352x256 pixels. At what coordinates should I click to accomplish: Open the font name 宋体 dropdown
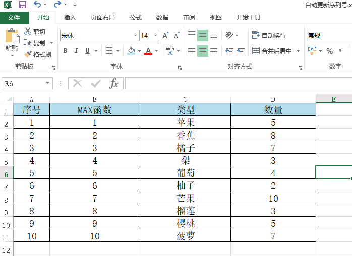coord(135,35)
